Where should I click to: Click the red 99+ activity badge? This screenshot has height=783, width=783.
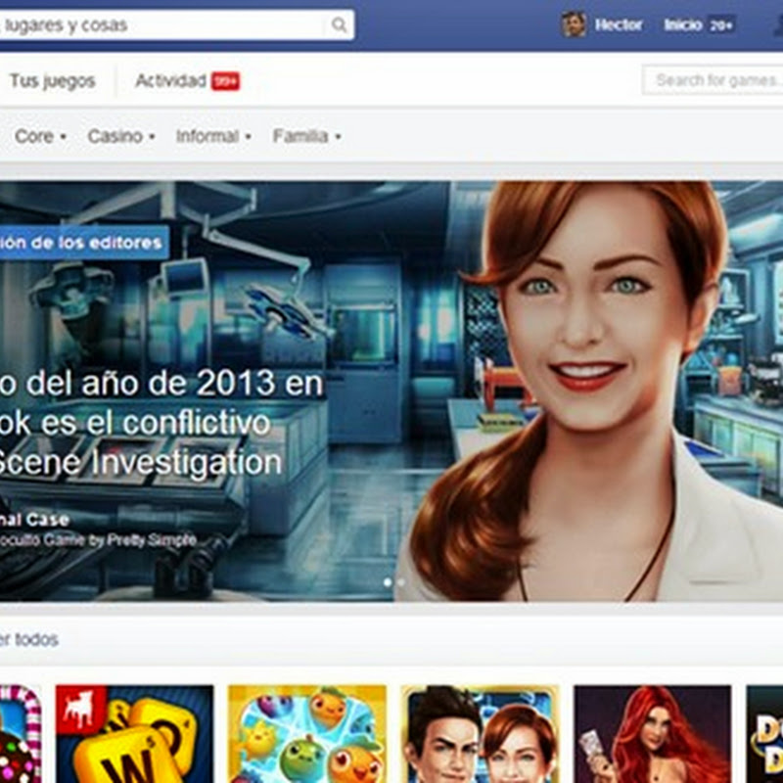225,81
